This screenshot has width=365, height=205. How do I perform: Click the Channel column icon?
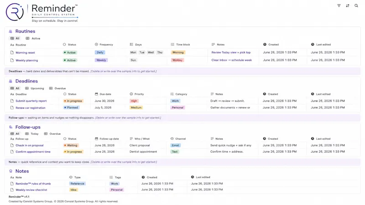[x=172, y=139]
